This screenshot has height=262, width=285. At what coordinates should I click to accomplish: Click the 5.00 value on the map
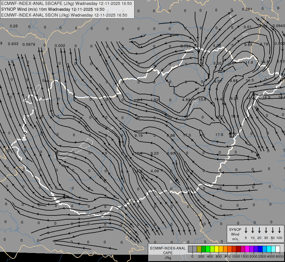tap(217, 63)
